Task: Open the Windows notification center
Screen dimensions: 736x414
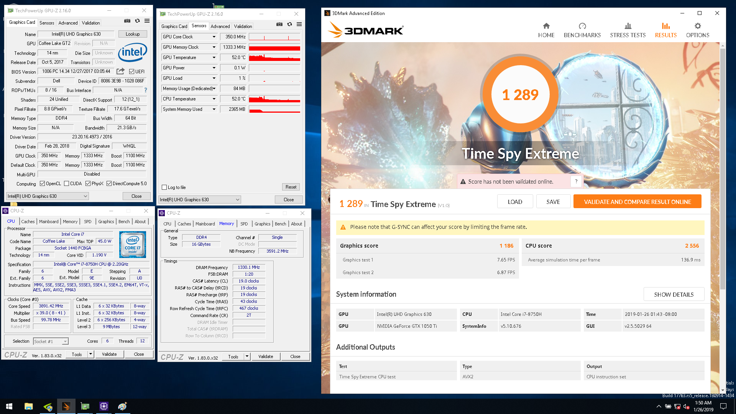Action: [x=723, y=406]
